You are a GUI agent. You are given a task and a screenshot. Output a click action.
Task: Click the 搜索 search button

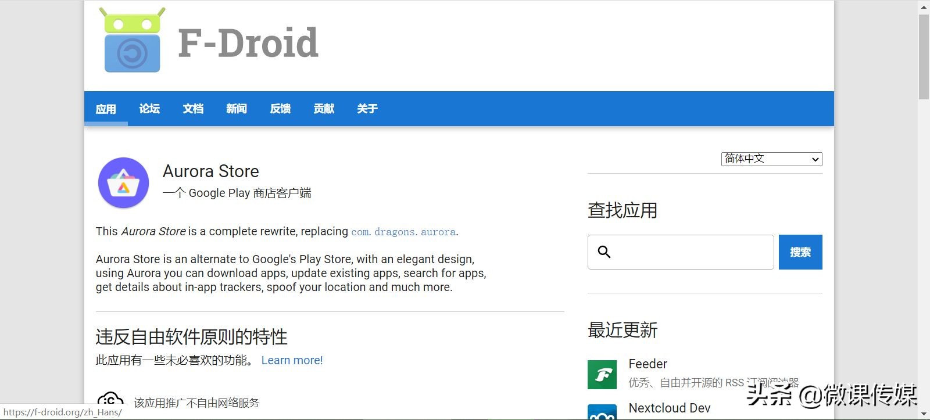coord(800,252)
